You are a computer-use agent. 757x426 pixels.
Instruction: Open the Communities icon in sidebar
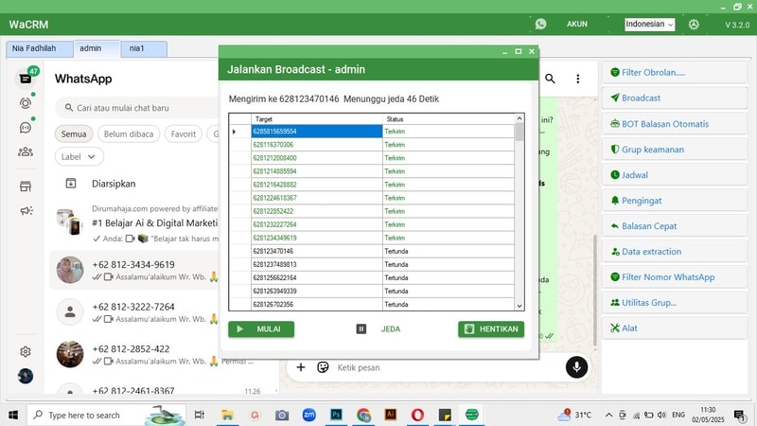(26, 152)
